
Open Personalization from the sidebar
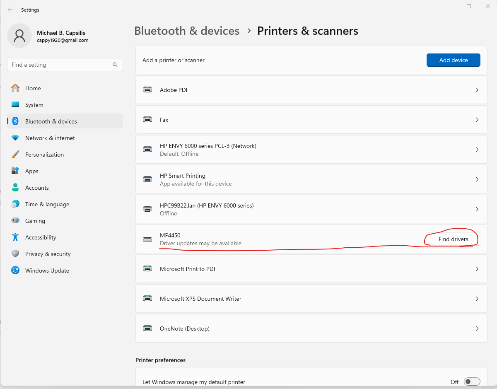[15, 155]
